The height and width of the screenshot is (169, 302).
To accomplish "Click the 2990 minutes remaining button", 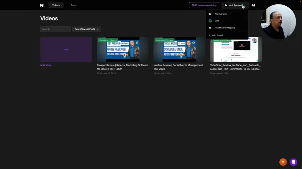I will pyautogui.click(x=204, y=5).
